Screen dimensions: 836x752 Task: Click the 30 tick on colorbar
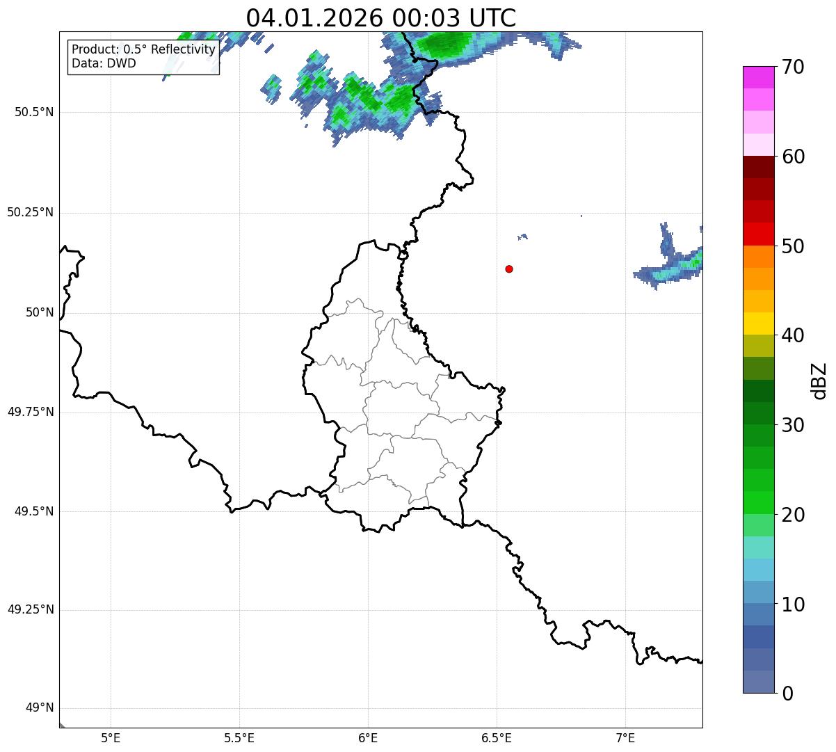793,425
